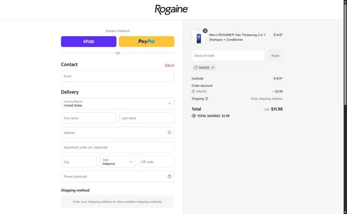
Task: Pay with PayPal express checkout
Action: (x=146, y=42)
